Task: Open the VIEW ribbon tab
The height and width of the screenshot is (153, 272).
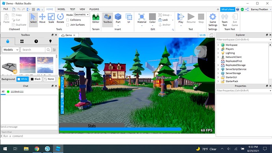Action: pyautogui.click(x=82, y=9)
